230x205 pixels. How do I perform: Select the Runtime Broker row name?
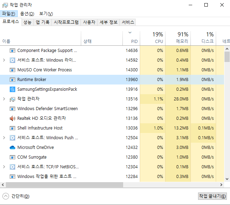point(32,80)
